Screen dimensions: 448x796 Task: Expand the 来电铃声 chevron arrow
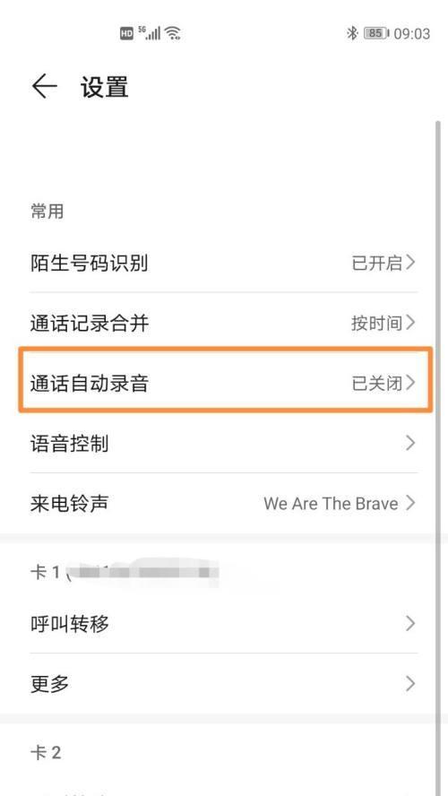(x=410, y=503)
